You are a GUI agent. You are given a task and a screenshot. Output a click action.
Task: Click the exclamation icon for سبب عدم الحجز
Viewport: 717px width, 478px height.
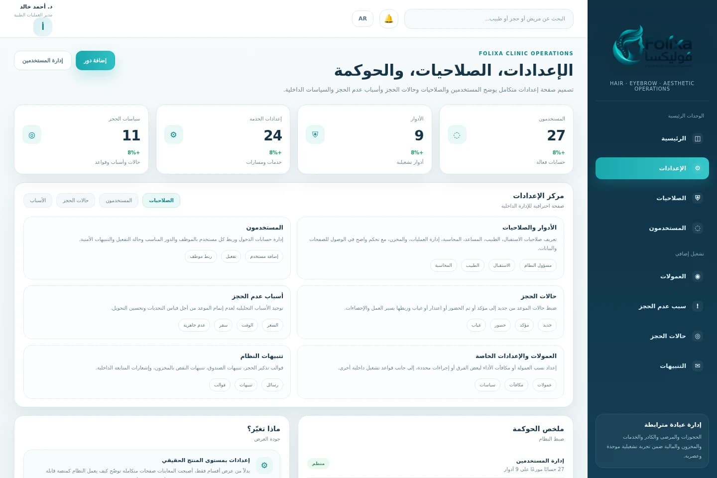pyautogui.click(x=698, y=306)
